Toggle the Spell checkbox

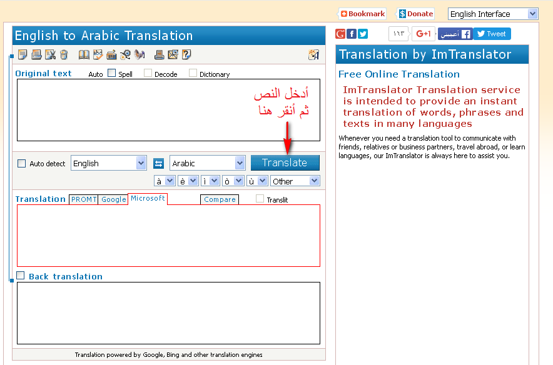(112, 73)
